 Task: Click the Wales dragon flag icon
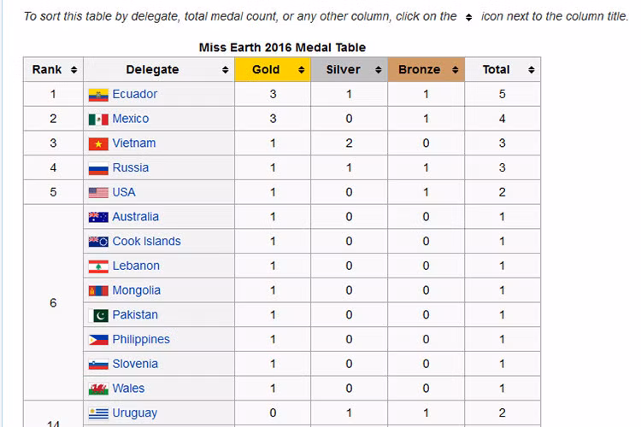click(98, 389)
